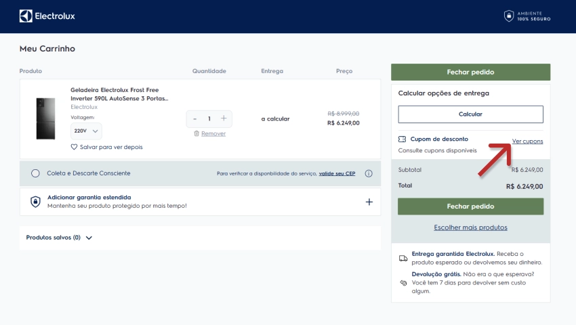576x325 pixels.
Task: Click 'Escolher mais produtos' link
Action: point(470,227)
